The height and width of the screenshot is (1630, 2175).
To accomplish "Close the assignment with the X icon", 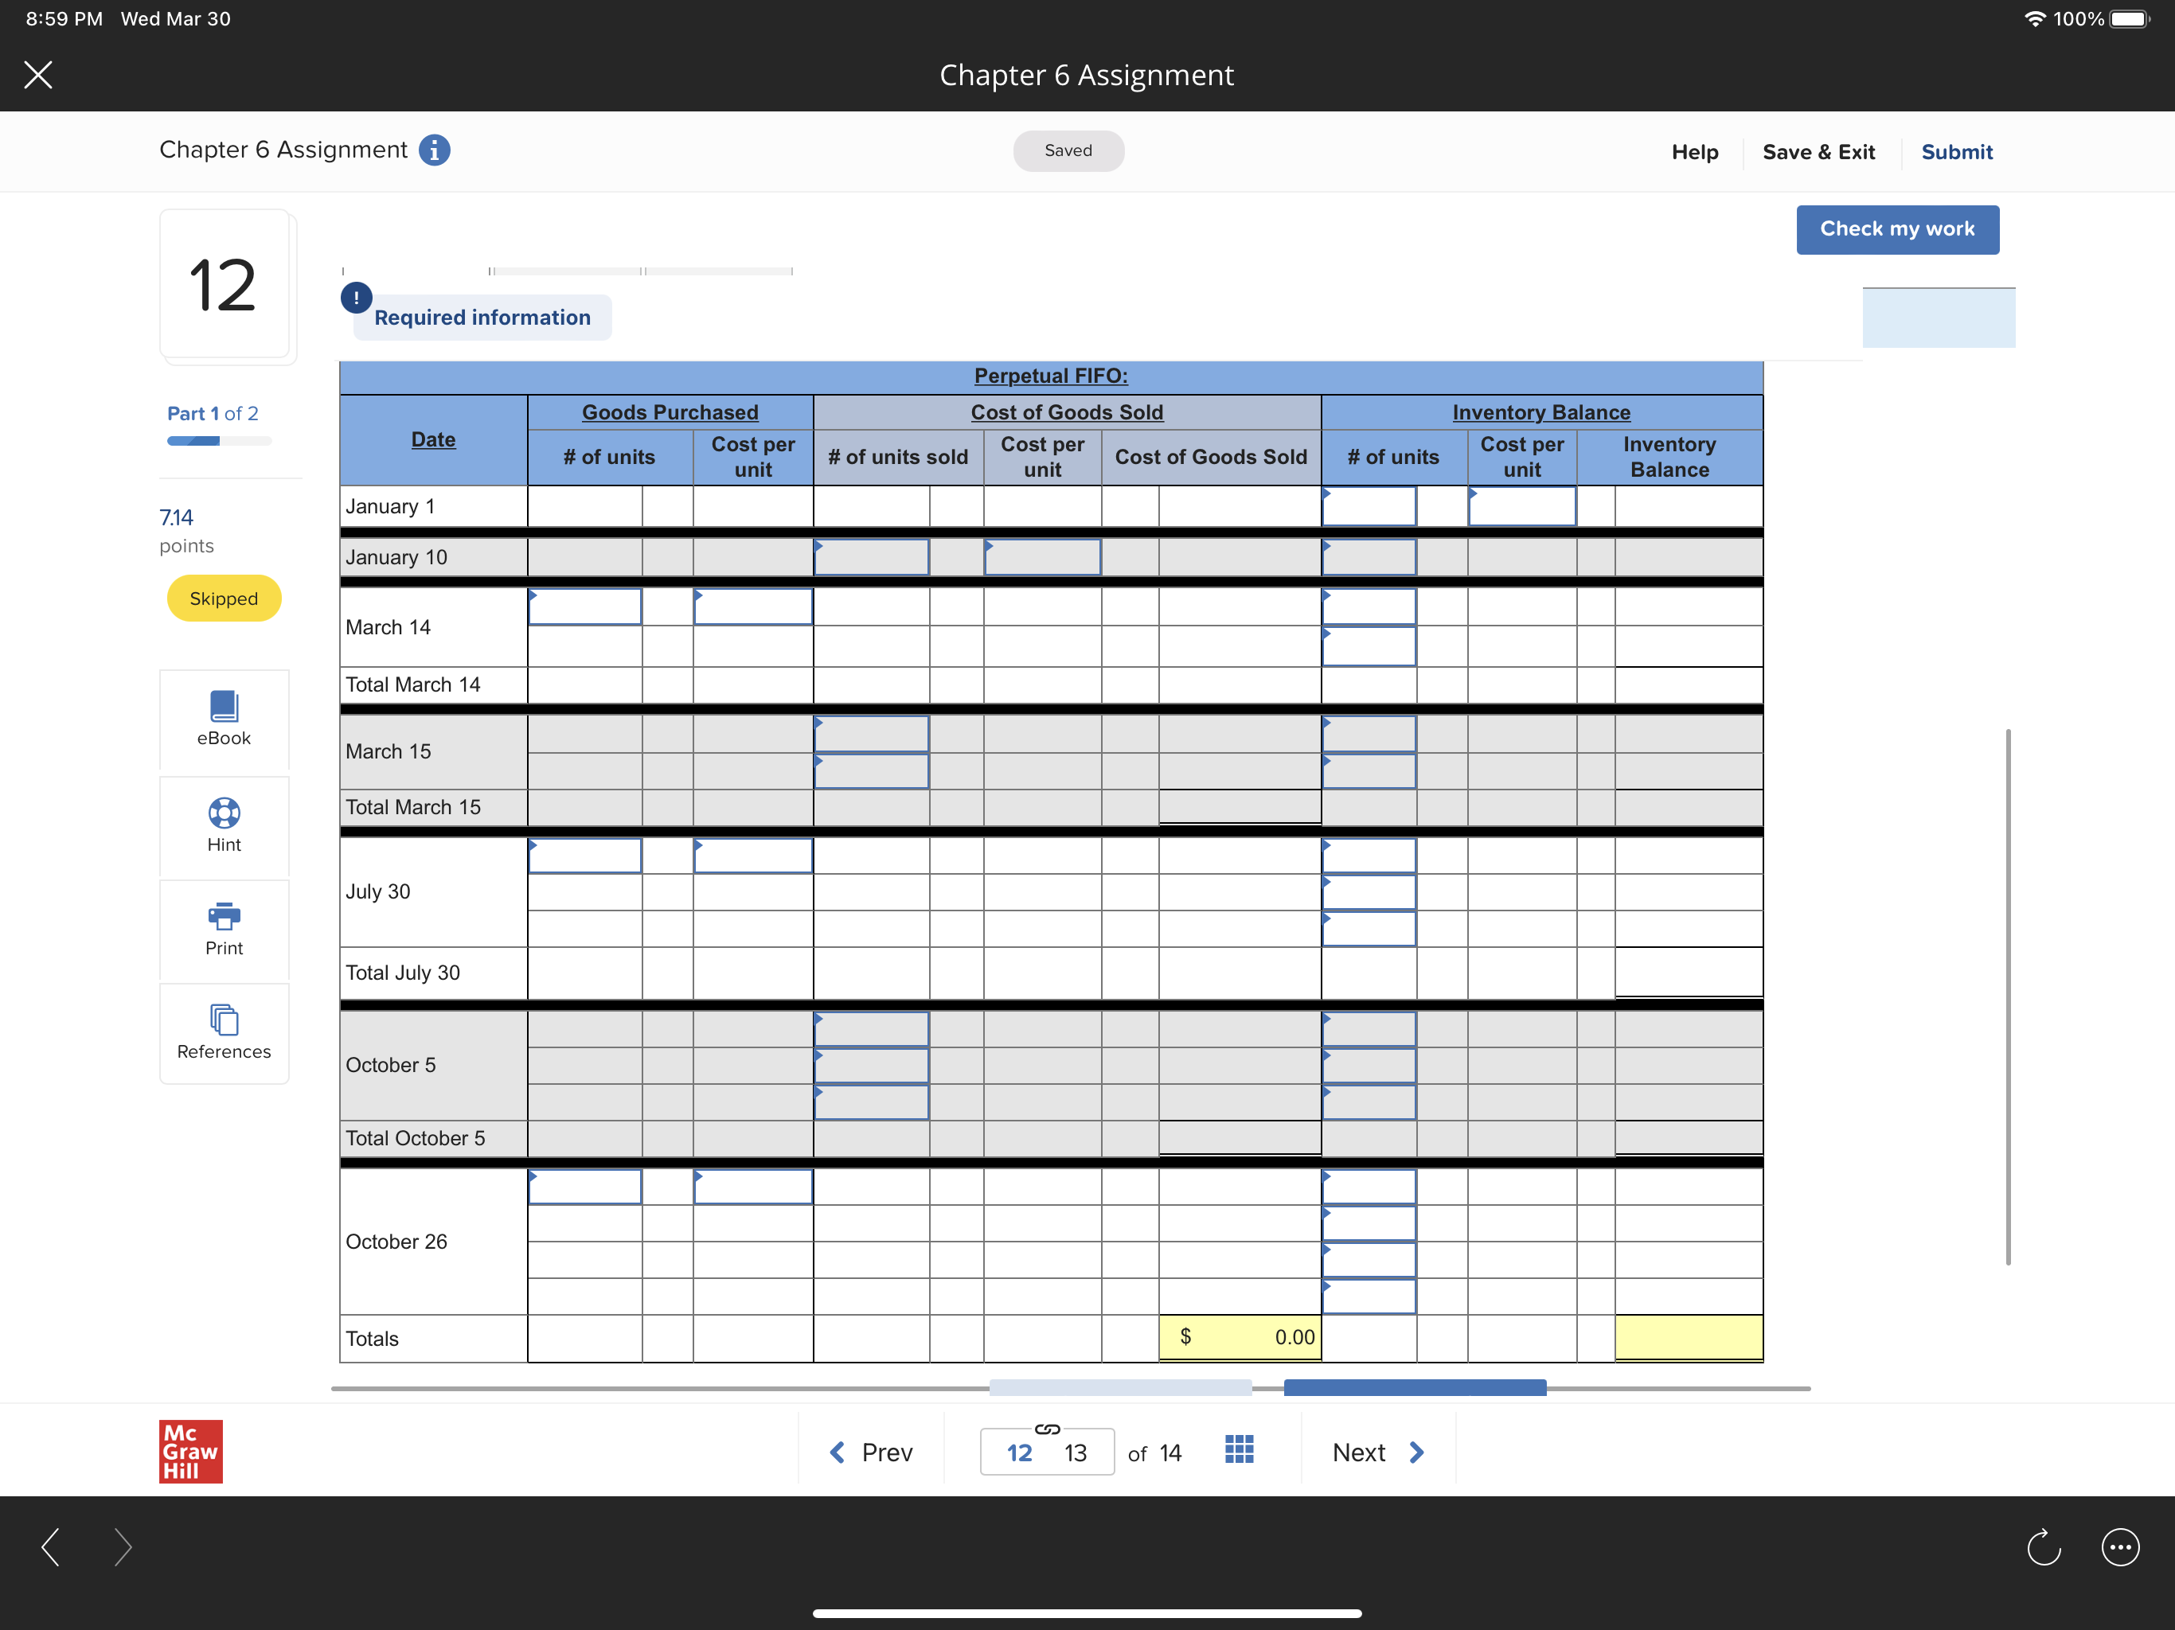I will [38, 75].
